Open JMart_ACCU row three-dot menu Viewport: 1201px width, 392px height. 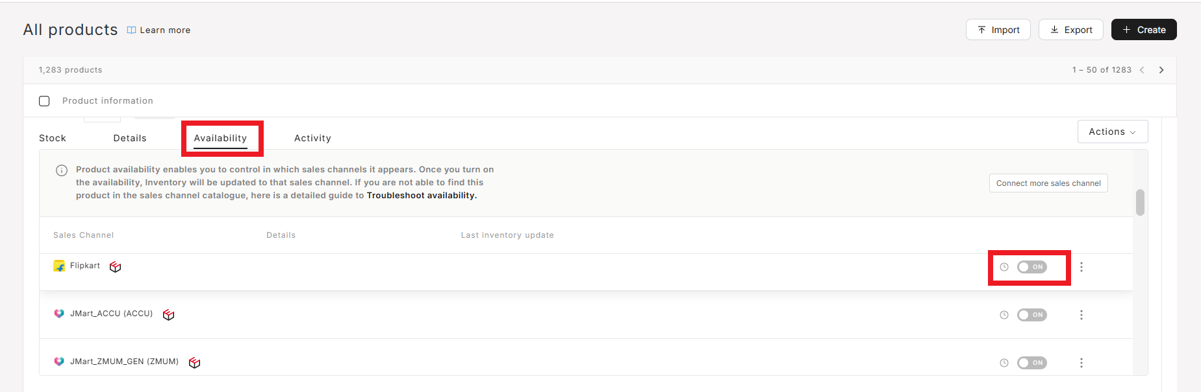pyautogui.click(x=1081, y=315)
